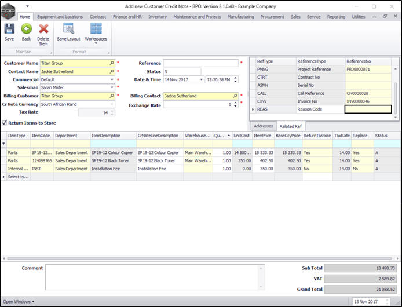402x307 pixels.
Task: Expand the Open Windows menu
Action: point(19,302)
